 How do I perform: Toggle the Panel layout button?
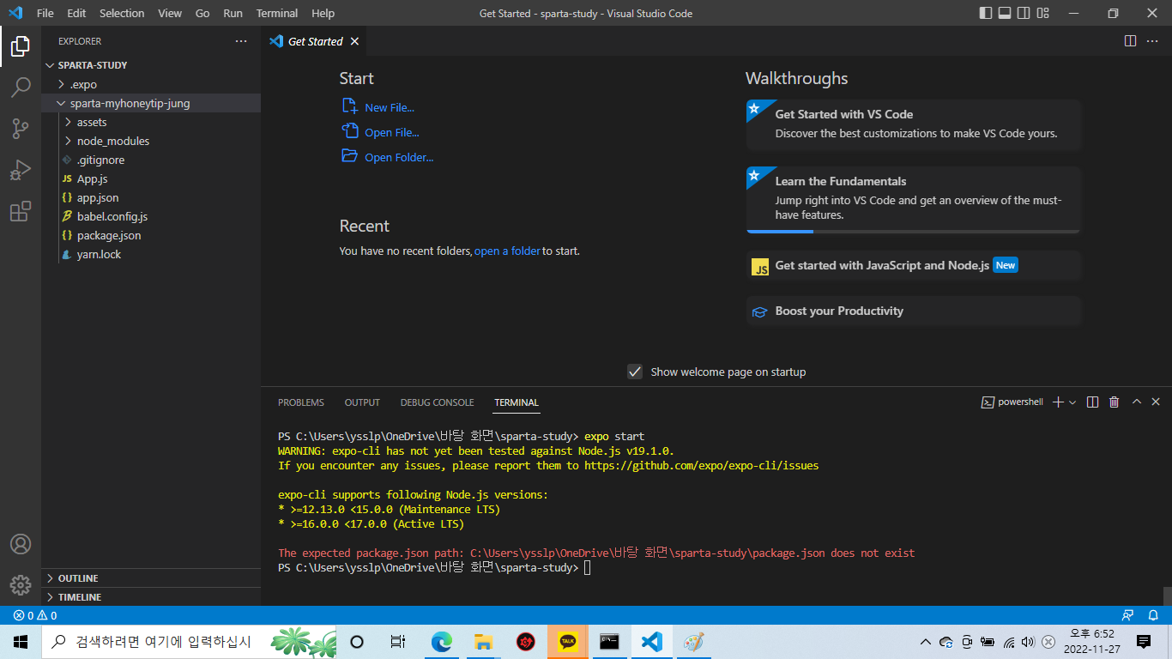(x=1004, y=13)
